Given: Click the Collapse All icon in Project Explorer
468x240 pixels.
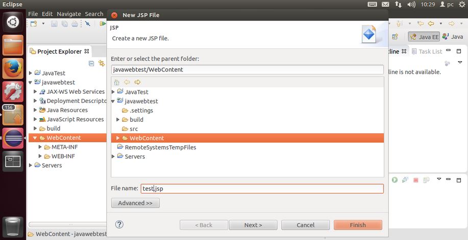Looking at the screenshot, I should coord(92,63).
